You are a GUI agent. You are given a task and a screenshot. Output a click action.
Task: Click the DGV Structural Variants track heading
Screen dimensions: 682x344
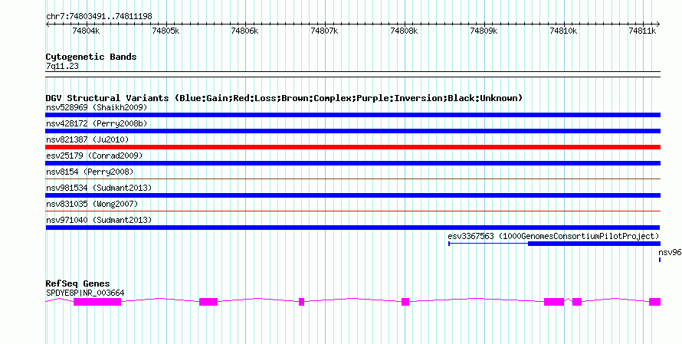[284, 98]
